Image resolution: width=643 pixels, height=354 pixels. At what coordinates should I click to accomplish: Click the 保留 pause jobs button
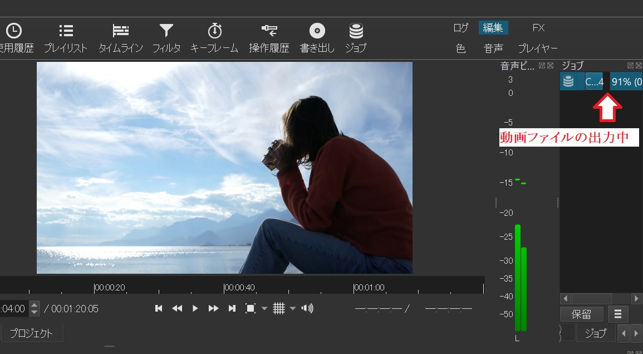click(x=582, y=314)
